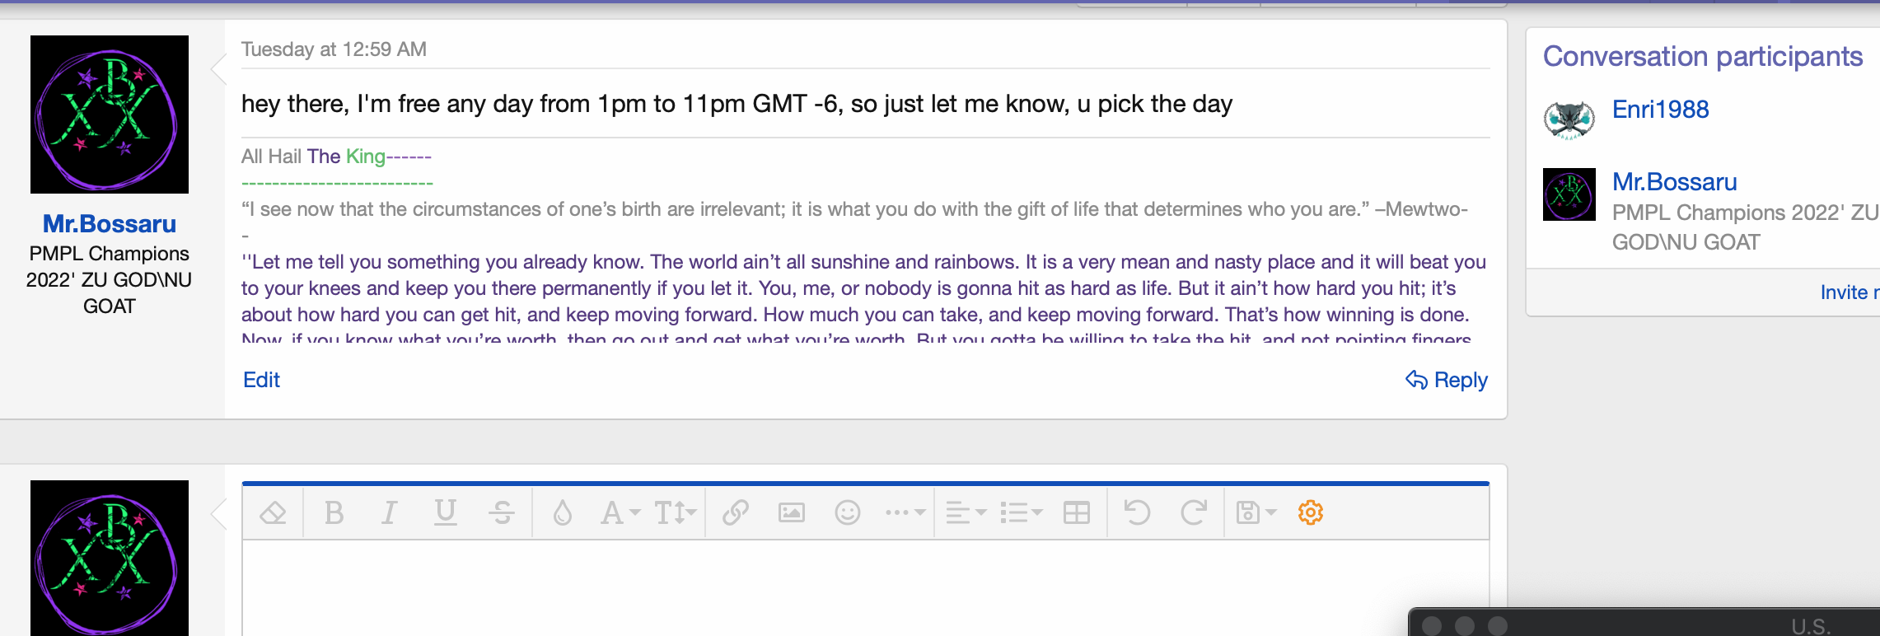Click the undo icon in the editor

(1137, 513)
